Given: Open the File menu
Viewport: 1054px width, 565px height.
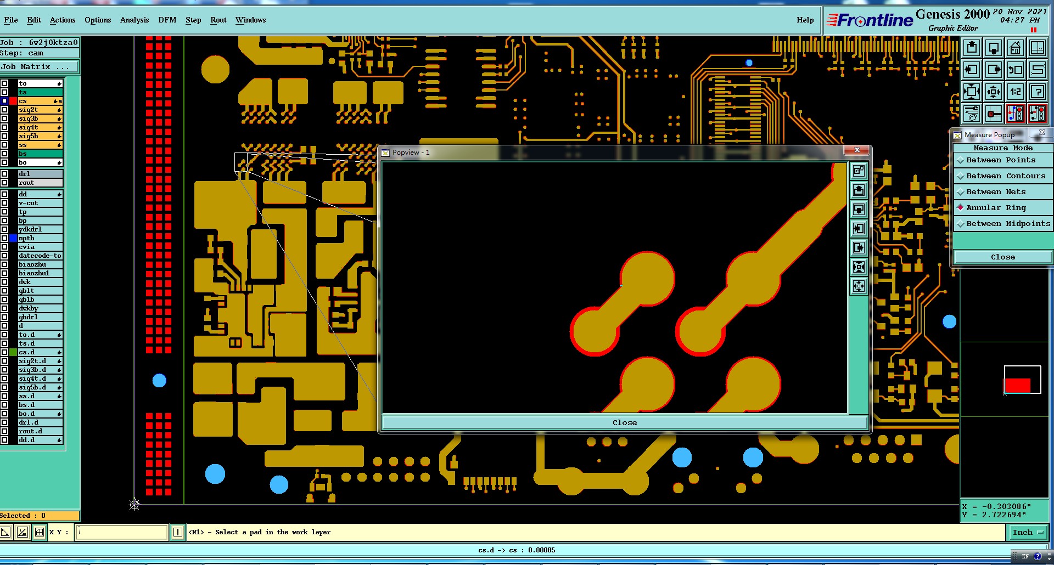Looking at the screenshot, I should 11,20.
